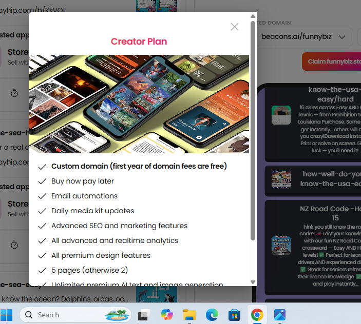Click the Claim funnybiz.store button
The width and height of the screenshot is (361, 324).
click(332, 62)
